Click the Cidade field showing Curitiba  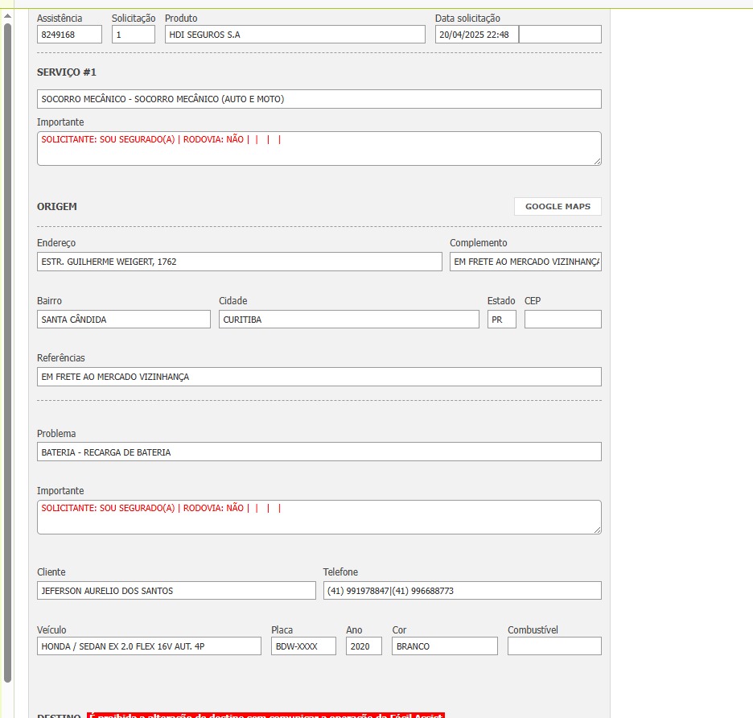tap(348, 320)
